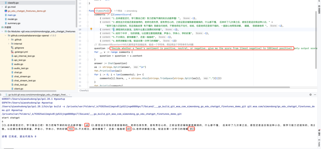Fold the Classify function at line 14

(x=88, y=11)
